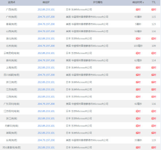The width and height of the screenshot is (161, 150).
Task: Click the 5毫秒 response time value
Action: pyautogui.click(x=138, y=24)
